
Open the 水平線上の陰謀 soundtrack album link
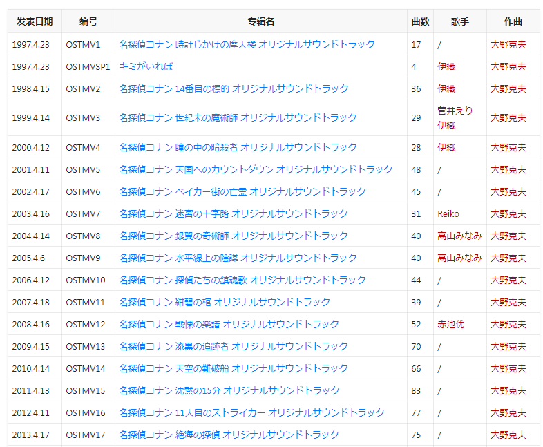click(x=238, y=258)
